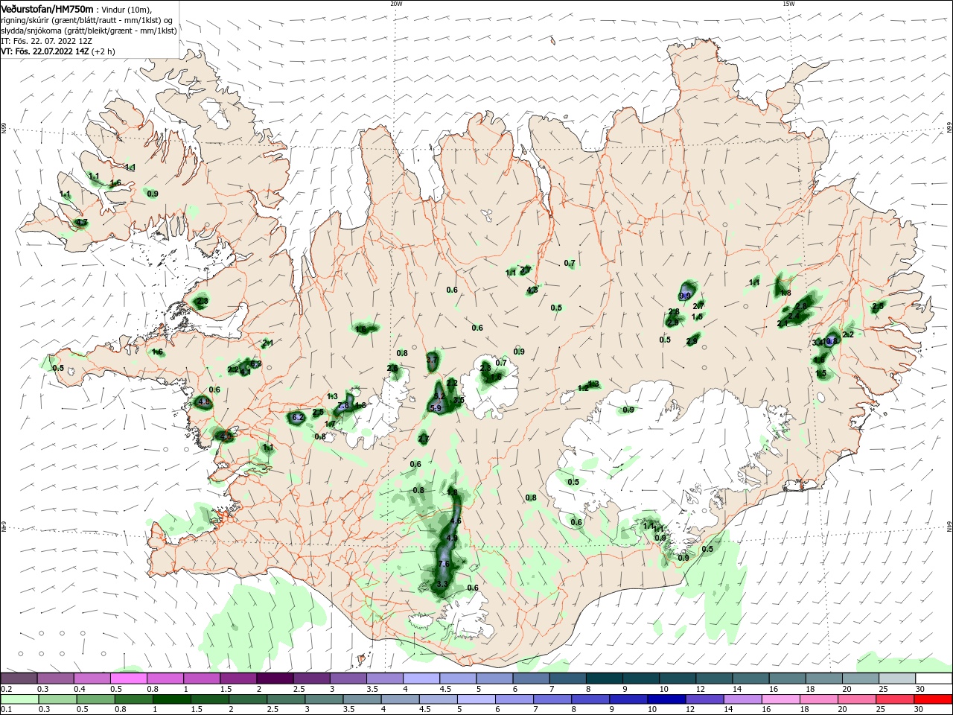Pick the bright magenta swatch between 0.5 and 0.8

tap(128, 678)
